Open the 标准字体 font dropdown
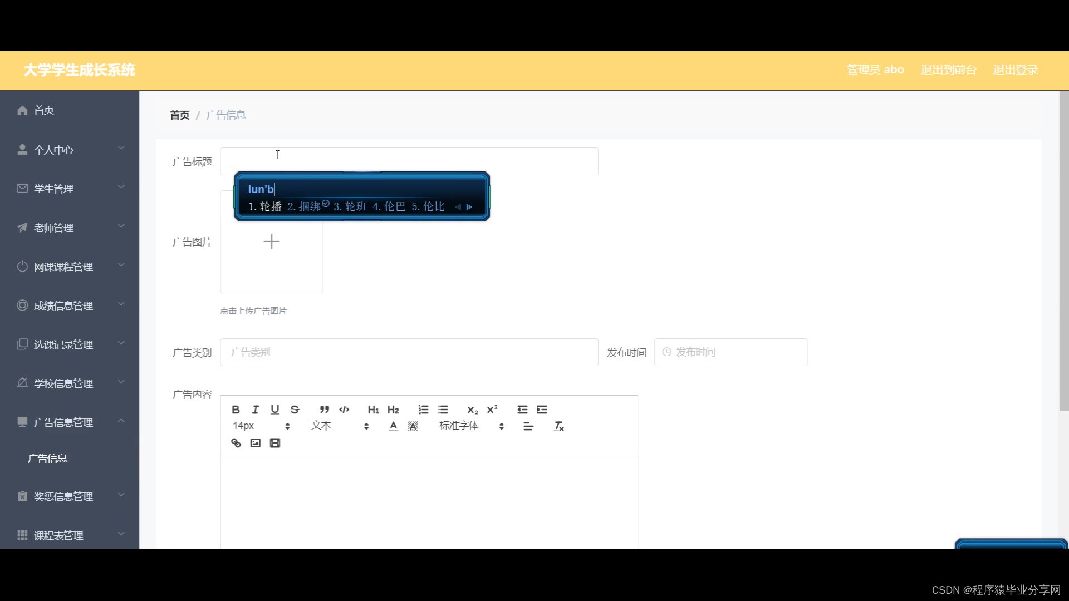1069x601 pixels. tap(471, 426)
